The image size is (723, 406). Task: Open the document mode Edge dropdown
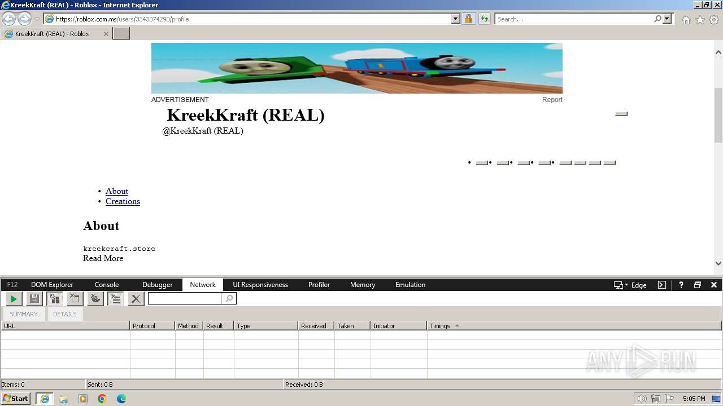coord(630,285)
